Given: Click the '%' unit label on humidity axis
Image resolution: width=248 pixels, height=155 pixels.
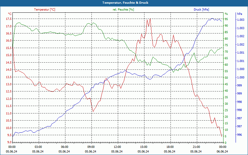Looking at the screenshot, I should pos(226,14).
